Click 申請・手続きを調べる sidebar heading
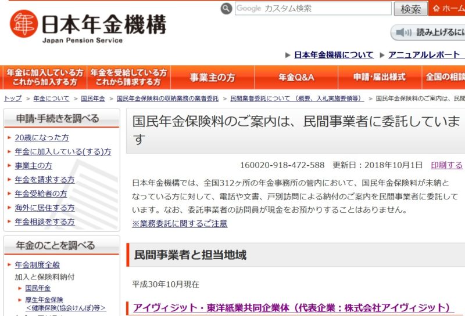Screen dimensions: 465x316 (58, 118)
